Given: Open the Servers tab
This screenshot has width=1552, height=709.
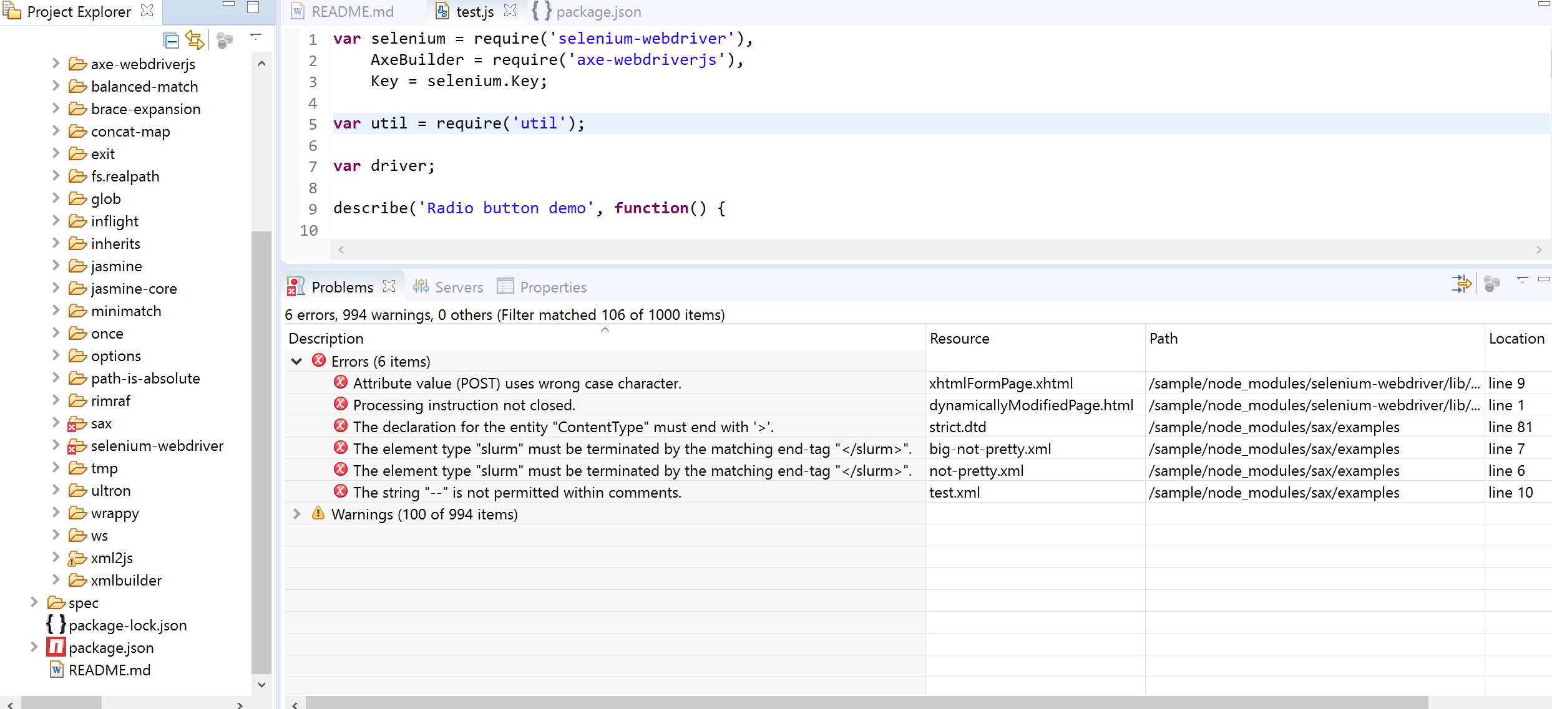Looking at the screenshot, I should (x=457, y=286).
